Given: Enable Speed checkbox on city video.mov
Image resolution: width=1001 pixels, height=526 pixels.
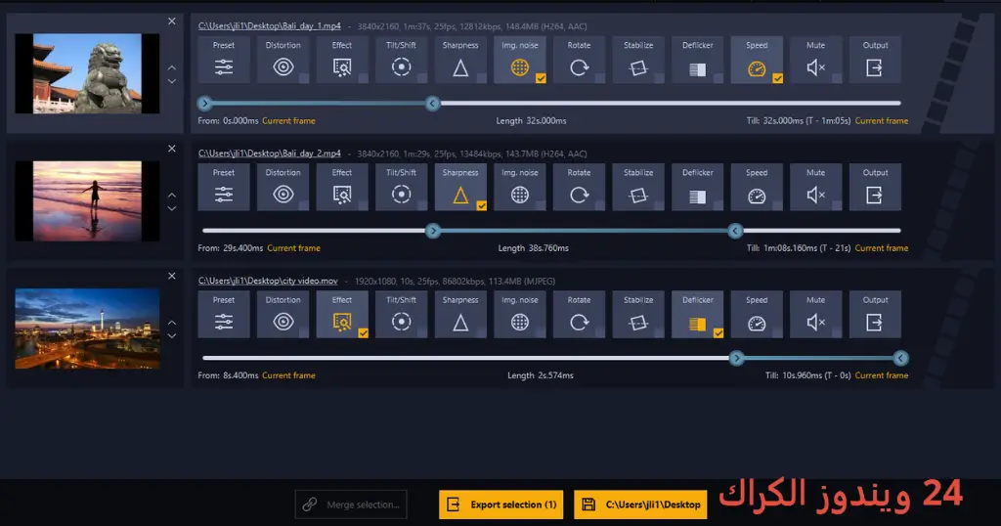Looking at the screenshot, I should [777, 333].
